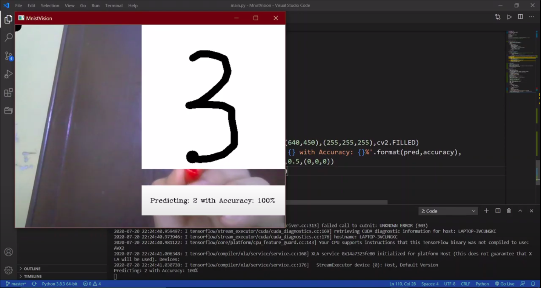The width and height of the screenshot is (541, 288).
Task: Expand the TIMELINE section
Action: 32,276
